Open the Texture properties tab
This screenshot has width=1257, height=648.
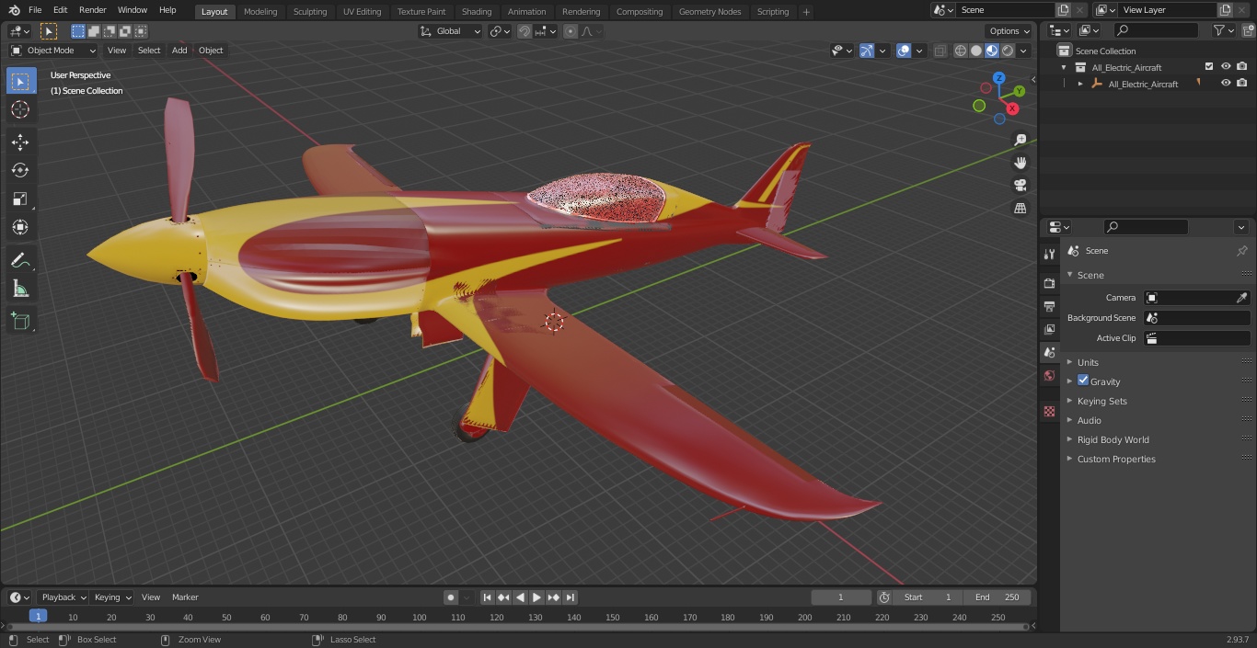tap(1049, 412)
